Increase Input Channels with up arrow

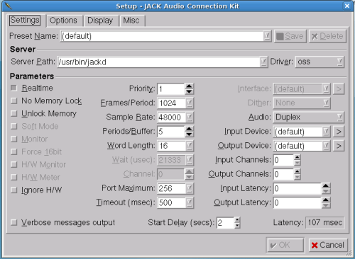(x=297, y=157)
